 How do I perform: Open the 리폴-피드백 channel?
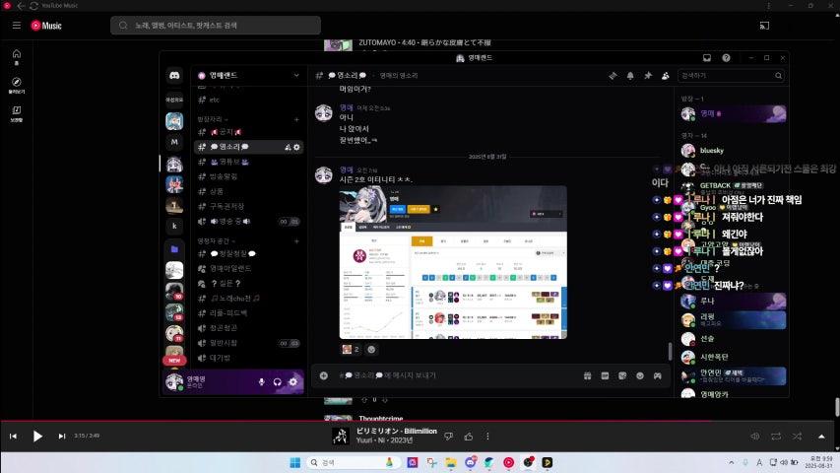coord(248,313)
